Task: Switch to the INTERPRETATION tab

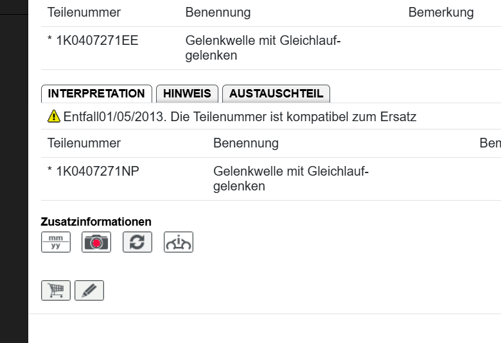Action: click(x=96, y=94)
